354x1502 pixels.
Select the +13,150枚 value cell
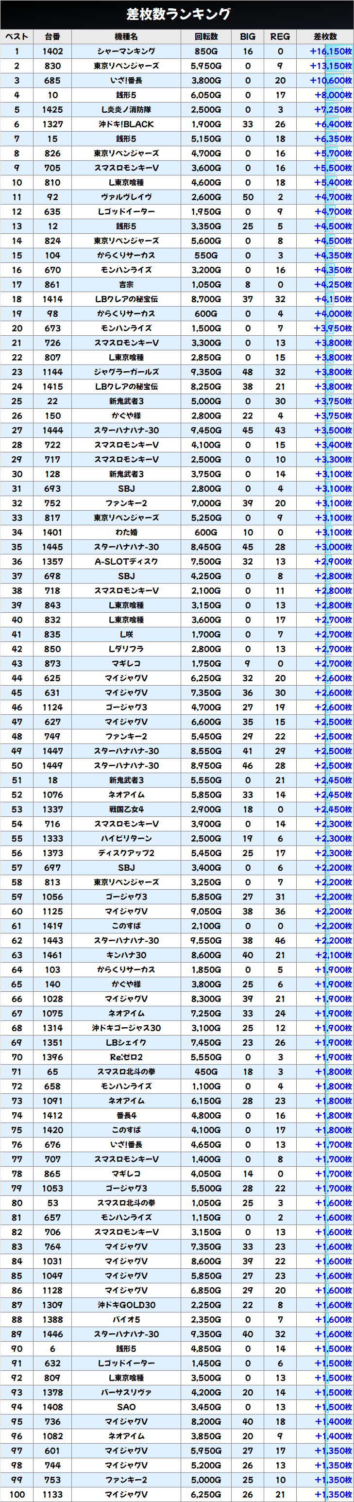click(330, 66)
